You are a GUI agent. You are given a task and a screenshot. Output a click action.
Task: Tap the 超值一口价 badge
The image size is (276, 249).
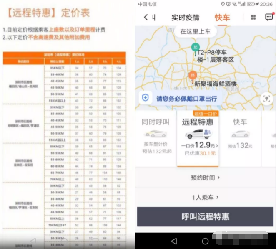tap(206, 114)
